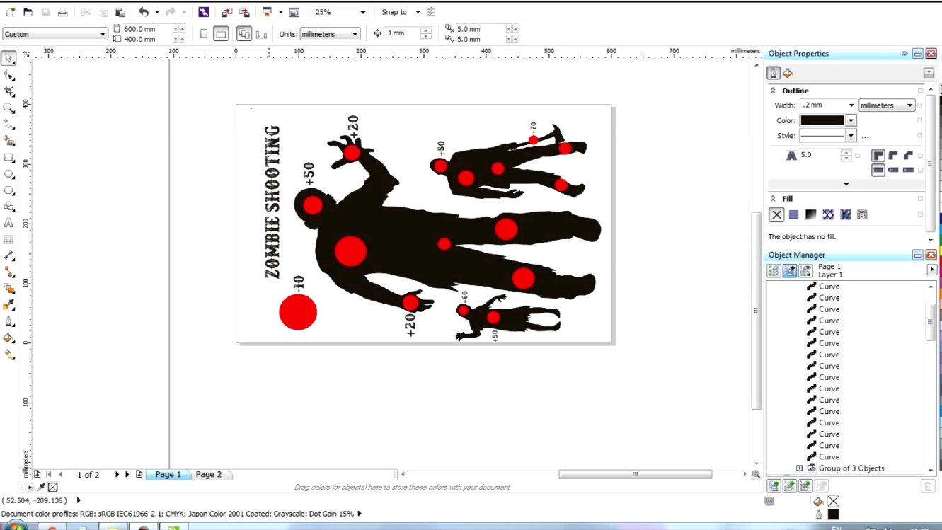Select the Ellipse tool in the toolbox

click(x=8, y=174)
